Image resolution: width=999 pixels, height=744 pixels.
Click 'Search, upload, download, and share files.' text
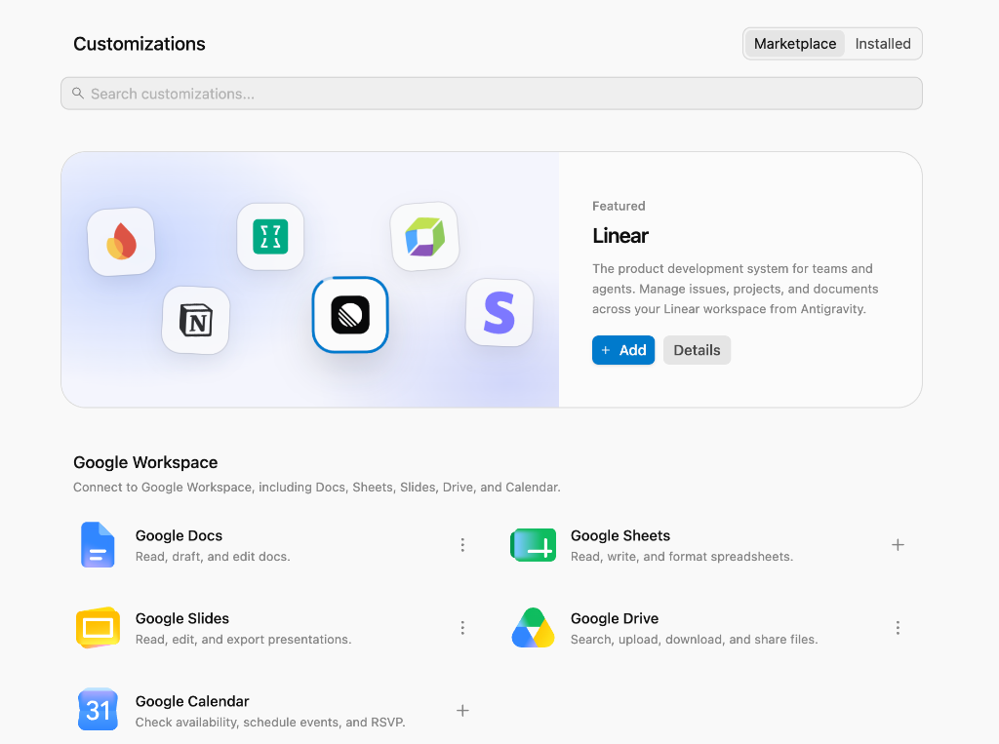pyautogui.click(x=694, y=640)
